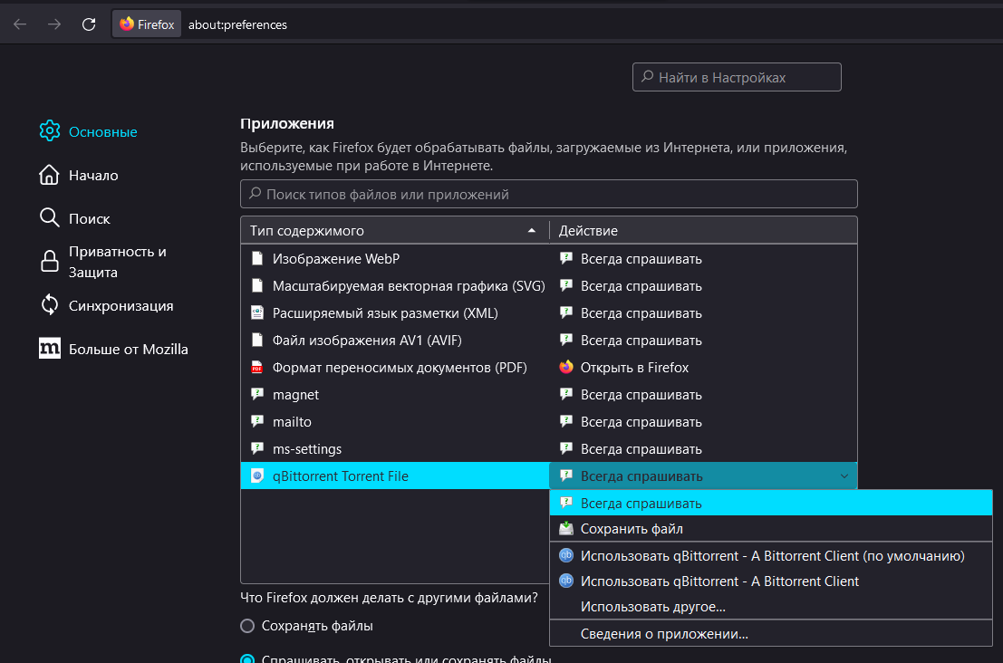
Task: Select the Файл изображения AV1 (AVIF) row
Action: click(x=395, y=340)
